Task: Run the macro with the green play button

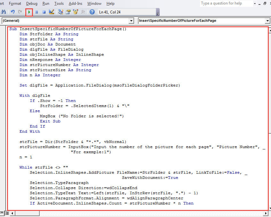Action: click(x=29, y=12)
